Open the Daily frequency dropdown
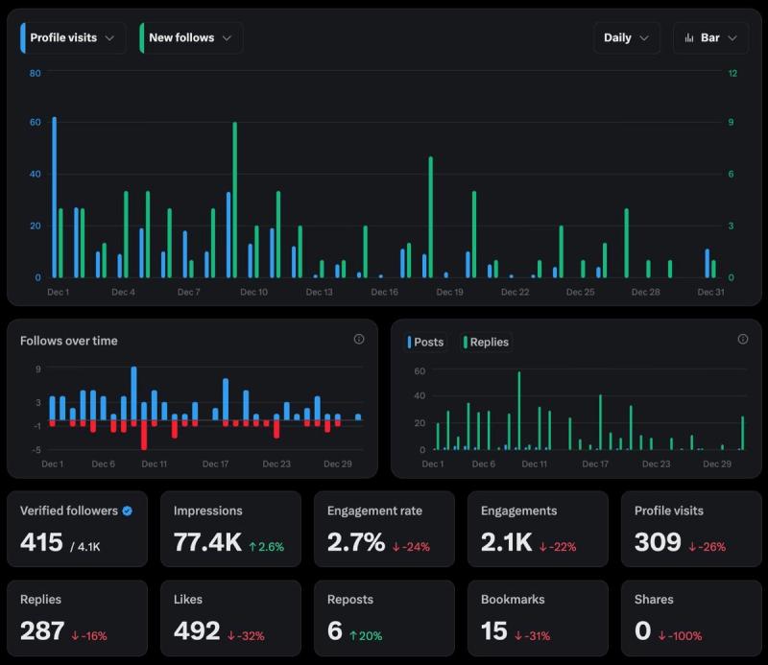 (626, 37)
